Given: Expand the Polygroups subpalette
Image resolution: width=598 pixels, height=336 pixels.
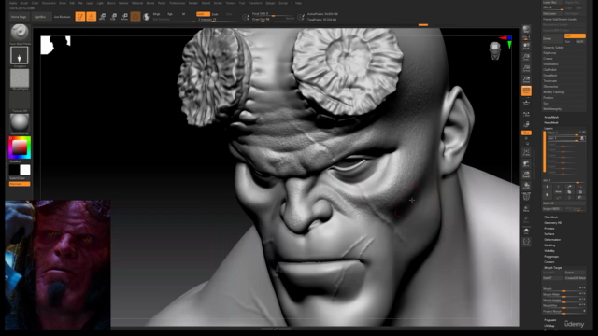Looking at the screenshot, I should (x=551, y=257).
